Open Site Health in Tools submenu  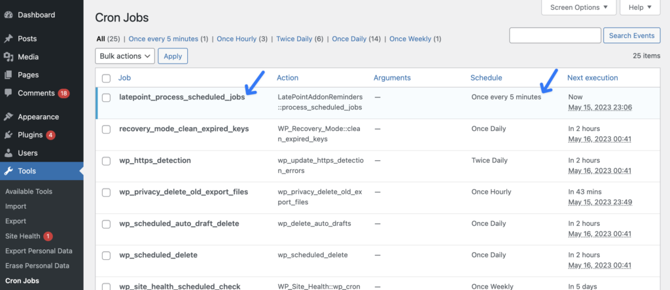click(22, 236)
